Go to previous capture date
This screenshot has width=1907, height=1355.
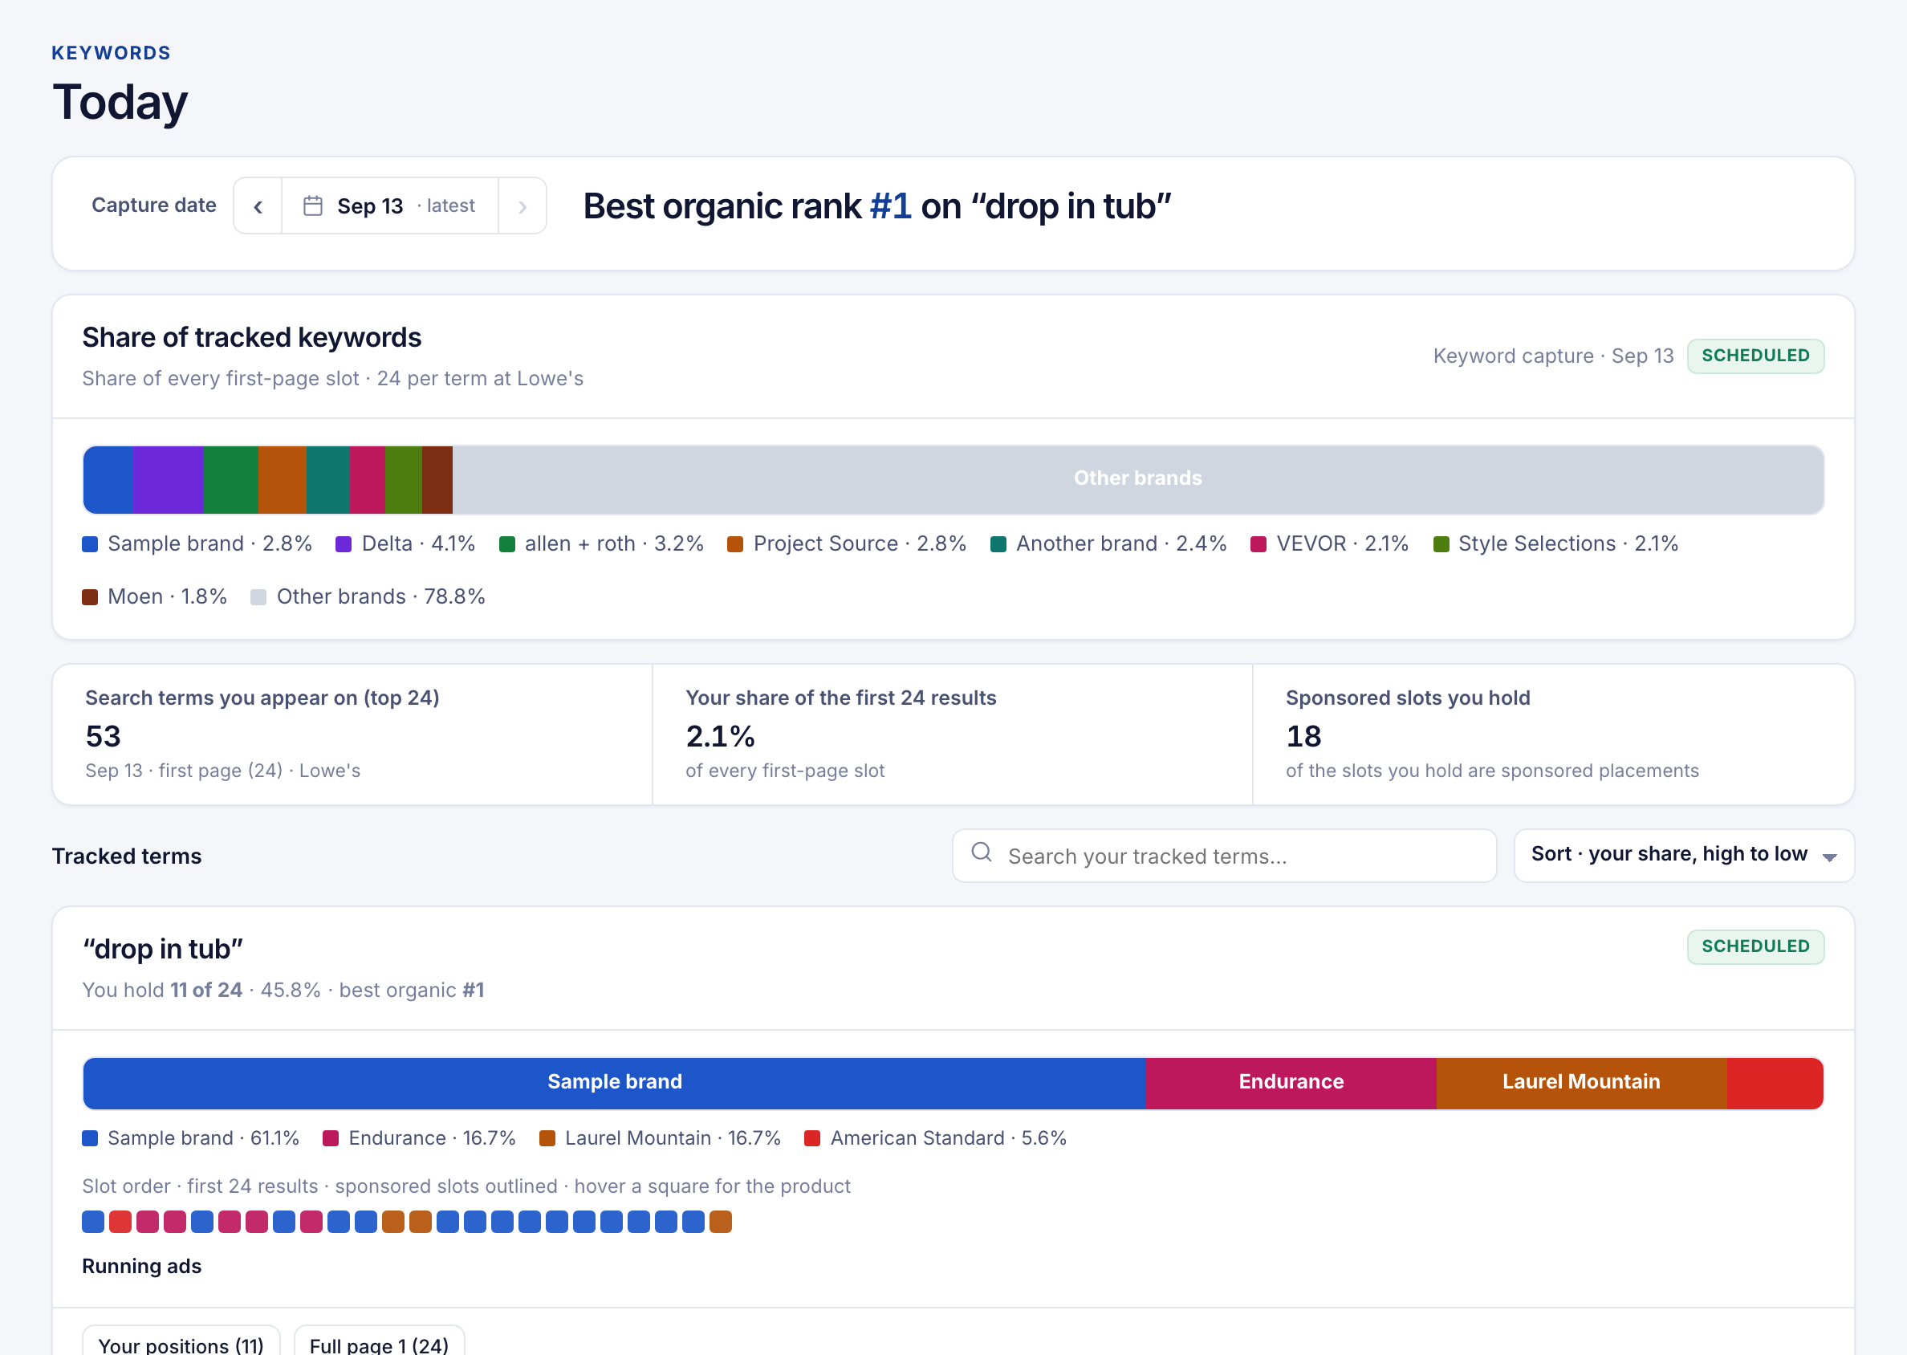click(258, 206)
